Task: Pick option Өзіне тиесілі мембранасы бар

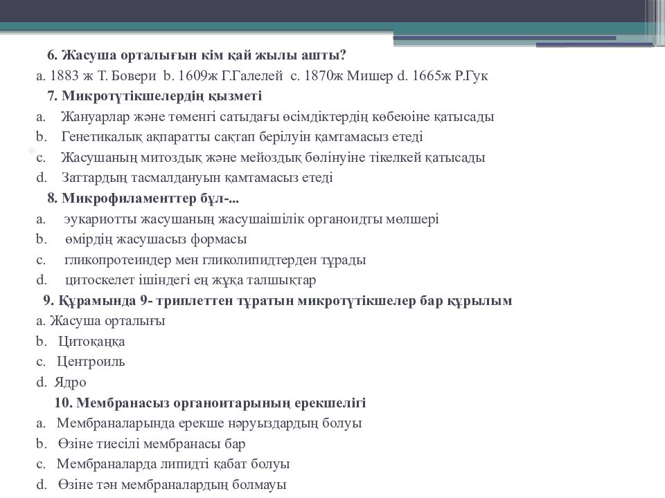Action: pos(141,444)
